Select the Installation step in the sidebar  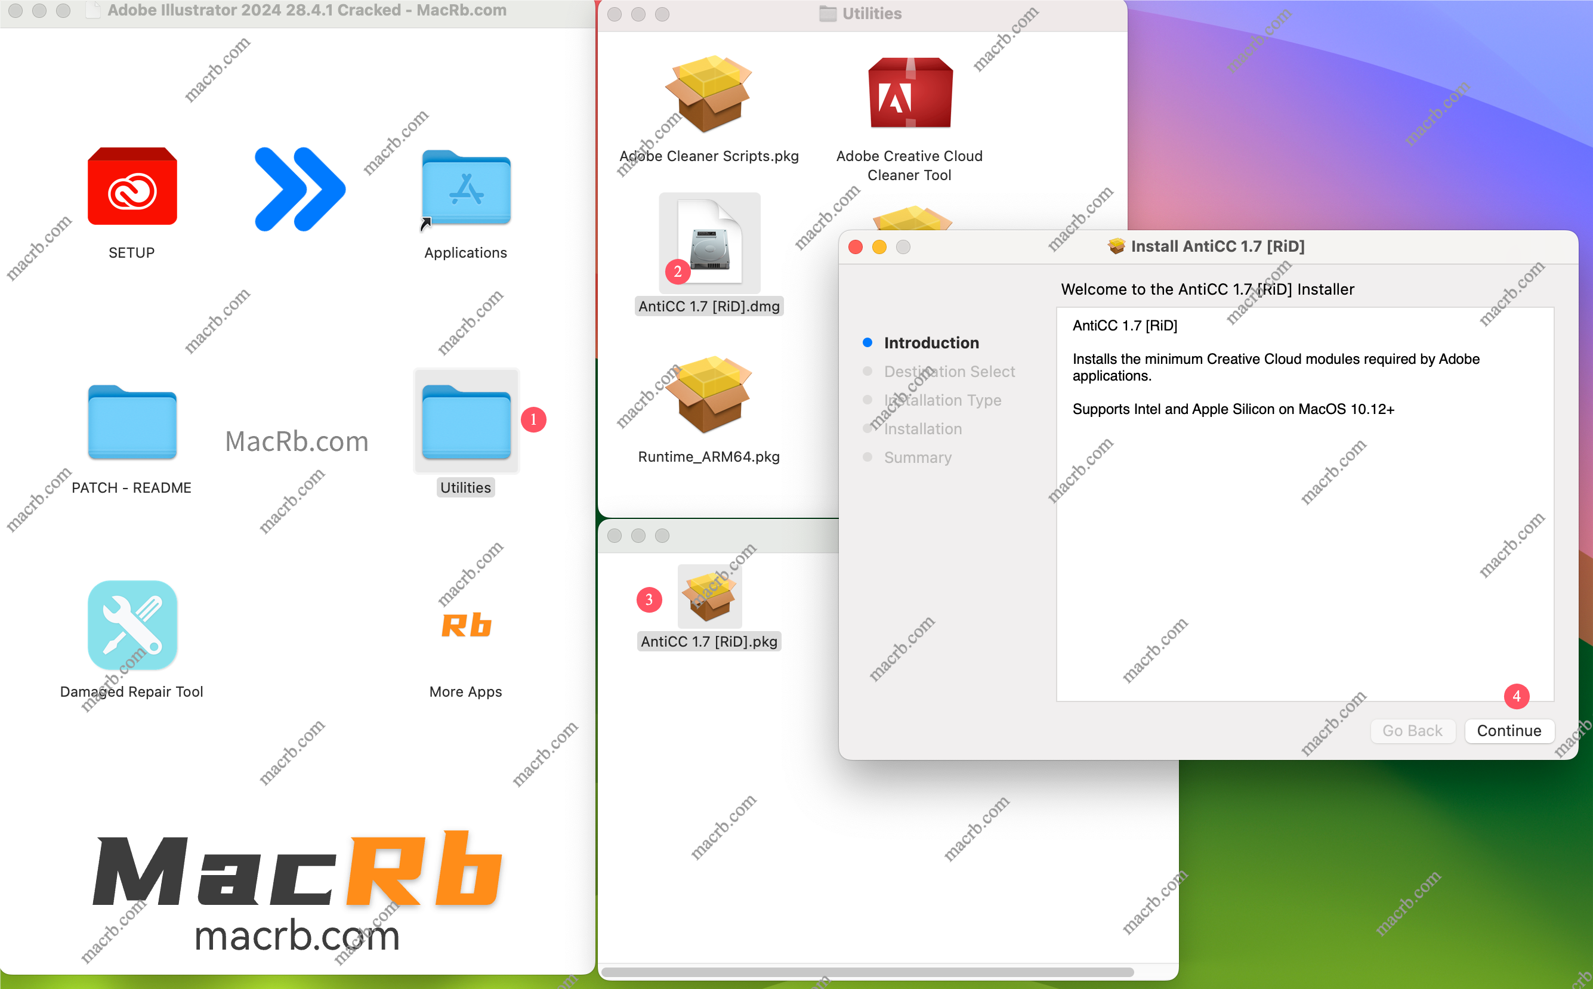[x=922, y=429]
